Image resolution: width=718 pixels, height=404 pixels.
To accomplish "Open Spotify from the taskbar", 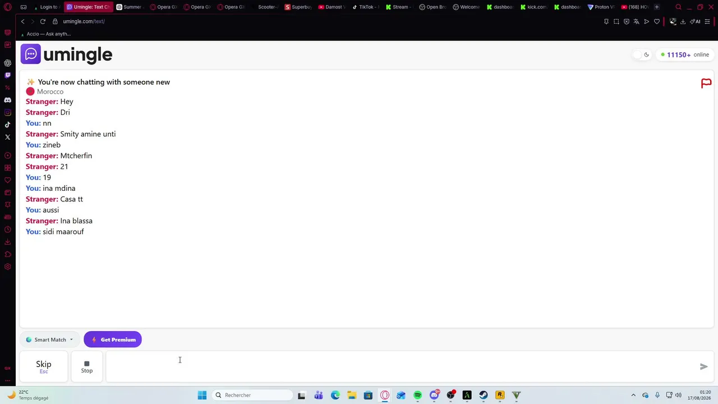I will [417, 395].
